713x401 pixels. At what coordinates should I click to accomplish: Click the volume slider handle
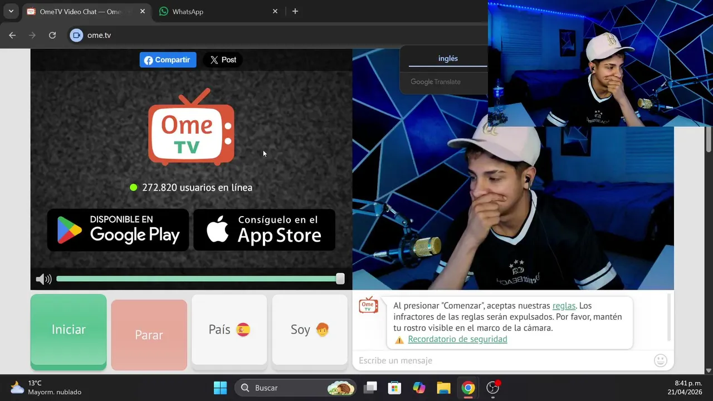(340, 279)
